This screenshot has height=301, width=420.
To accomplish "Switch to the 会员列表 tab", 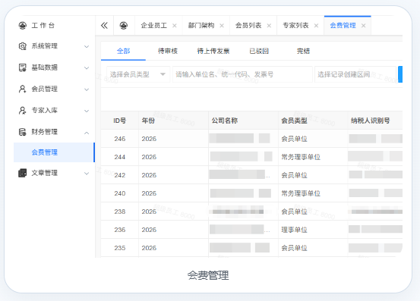I will 248,25.
